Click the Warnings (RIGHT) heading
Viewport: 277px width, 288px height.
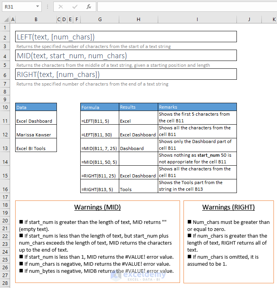click(x=228, y=207)
